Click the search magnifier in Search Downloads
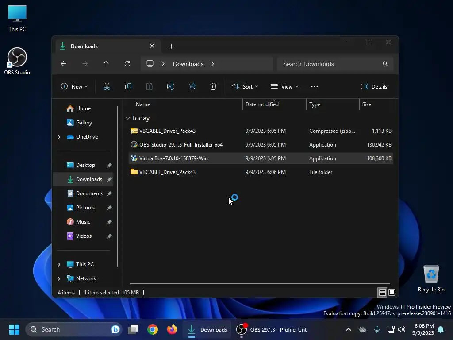Viewport: 453px width, 340px height. (x=385, y=64)
